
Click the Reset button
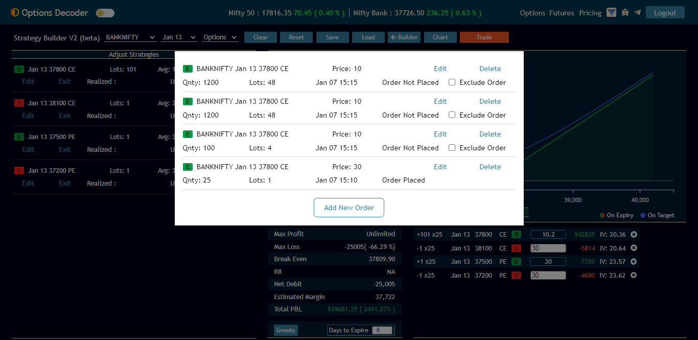296,37
